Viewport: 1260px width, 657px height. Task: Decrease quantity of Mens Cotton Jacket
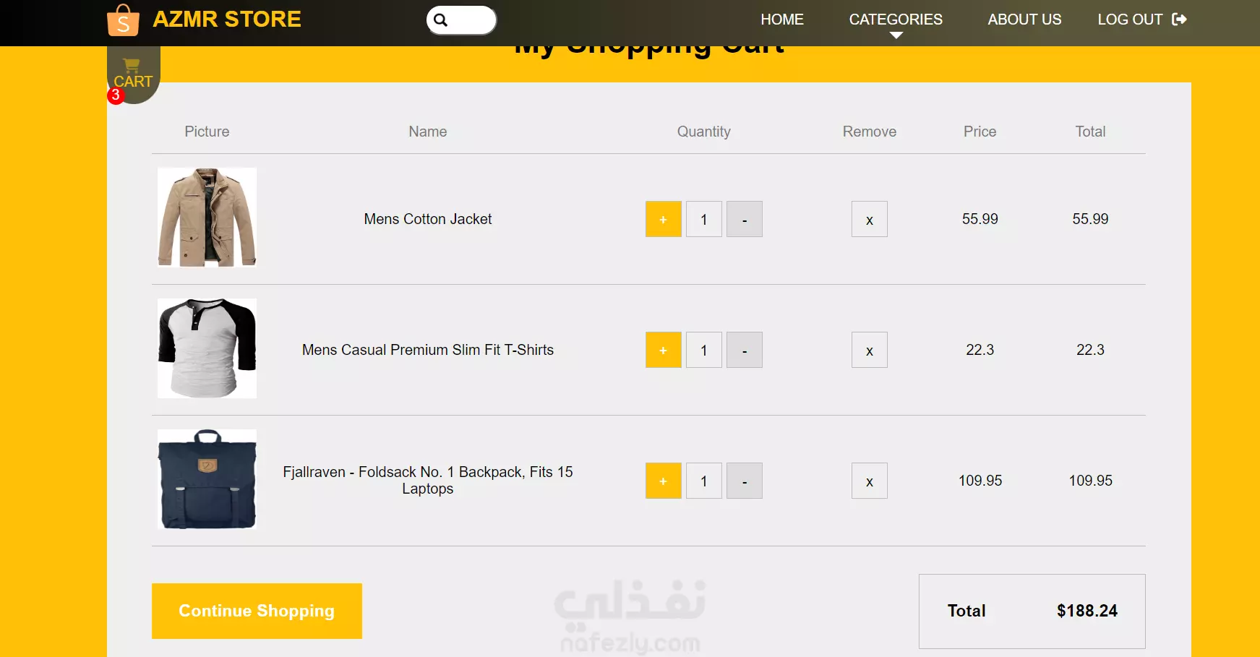[745, 219]
